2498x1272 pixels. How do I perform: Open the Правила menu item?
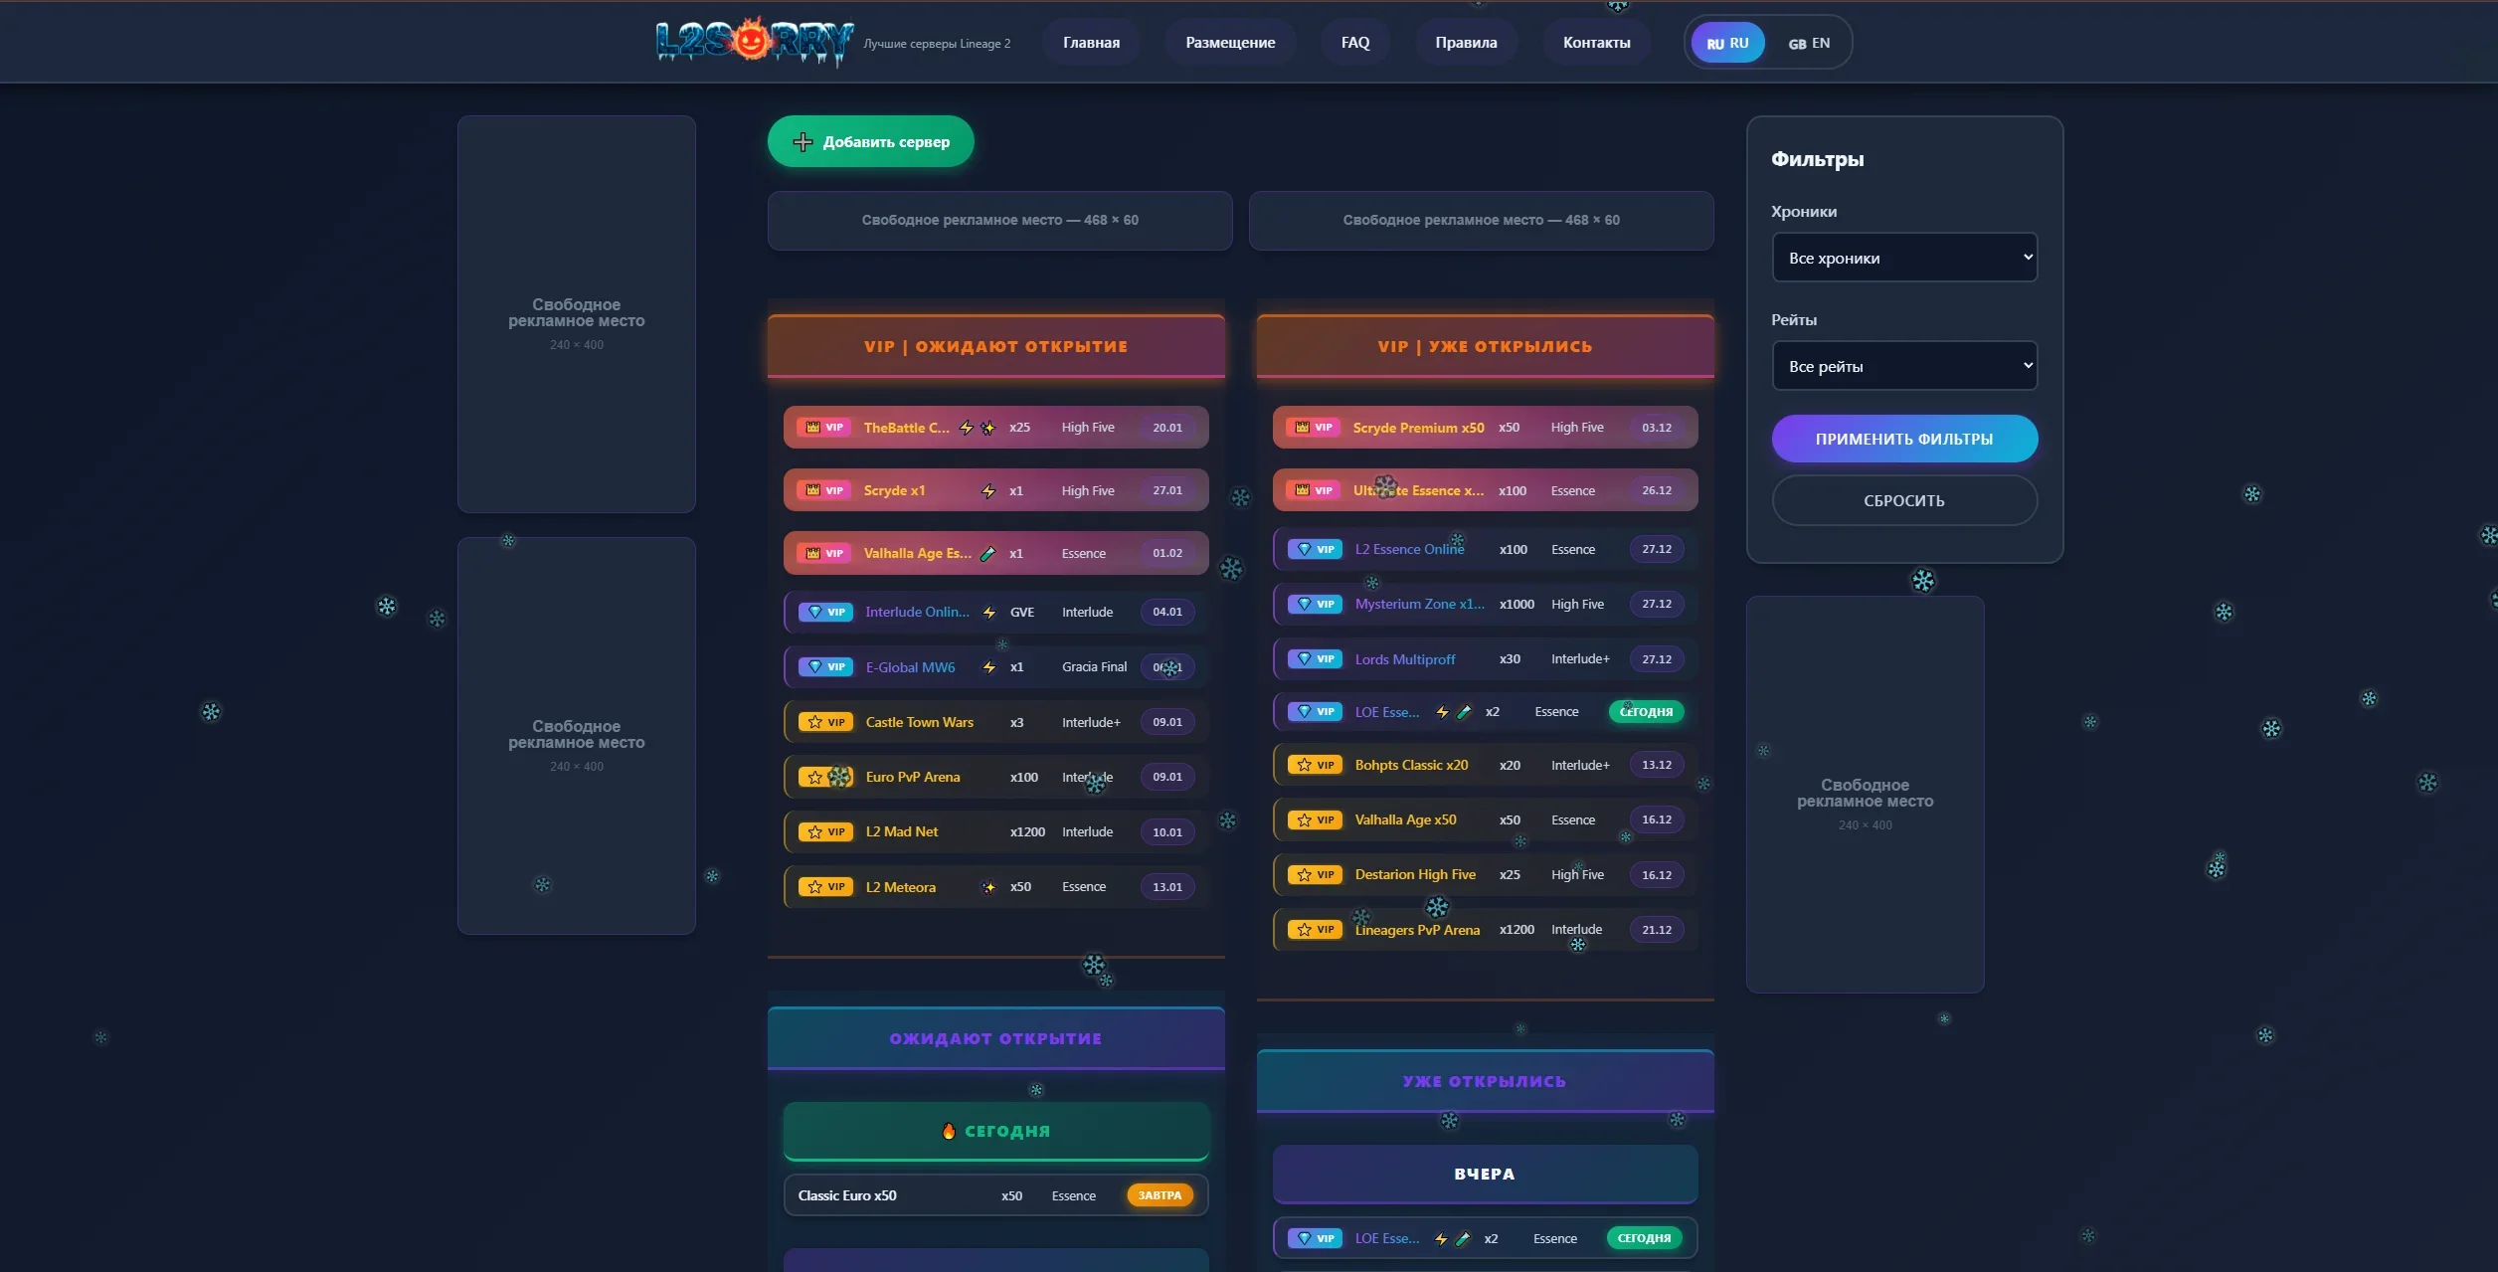click(x=1466, y=43)
